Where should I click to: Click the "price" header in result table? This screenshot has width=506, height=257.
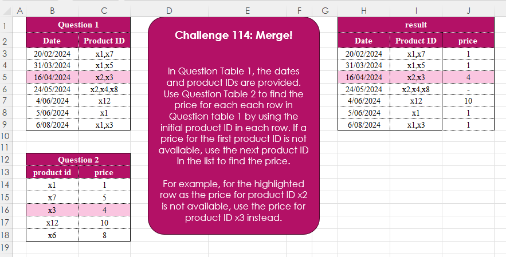pos(468,41)
